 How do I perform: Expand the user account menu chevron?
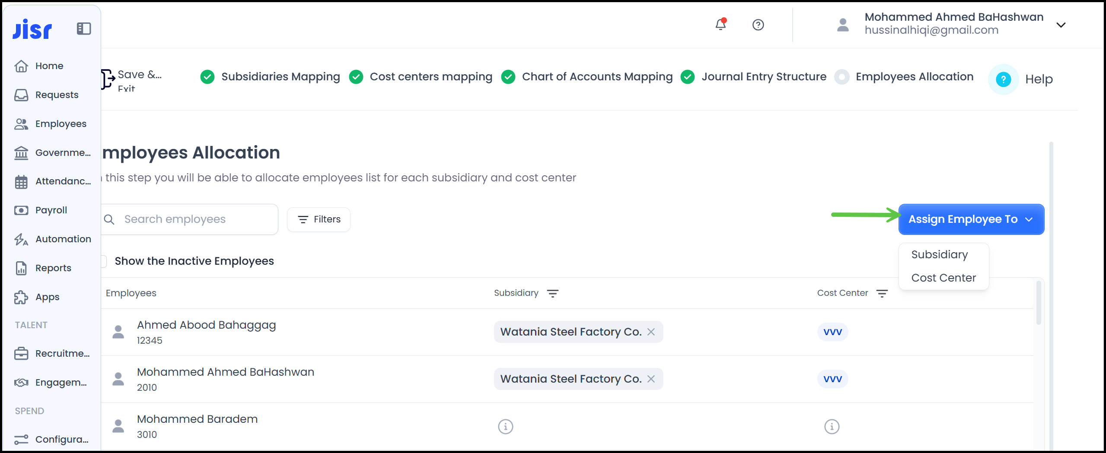[x=1061, y=25]
